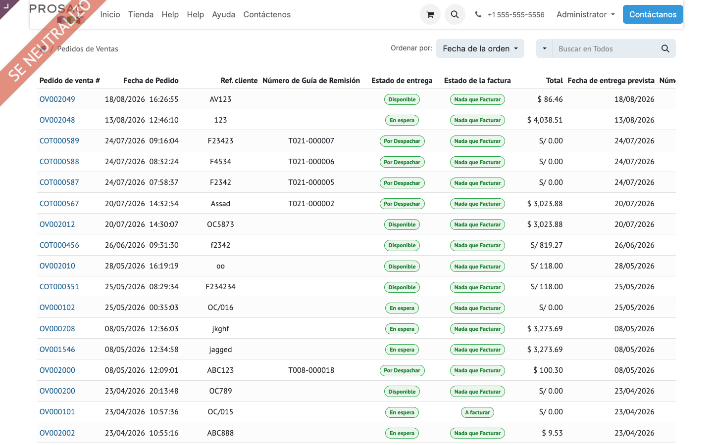Call the number +1 555-555-5556
Screen dimensions: 713x445
click(516, 15)
